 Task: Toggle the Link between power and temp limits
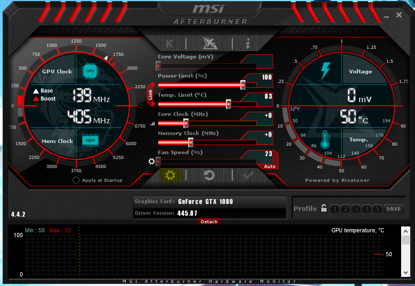151,95
